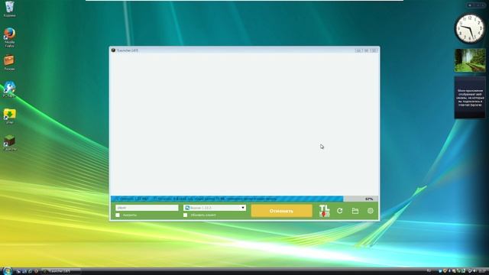
Task: Open the Windows Start orb
Action: [x=7, y=271]
